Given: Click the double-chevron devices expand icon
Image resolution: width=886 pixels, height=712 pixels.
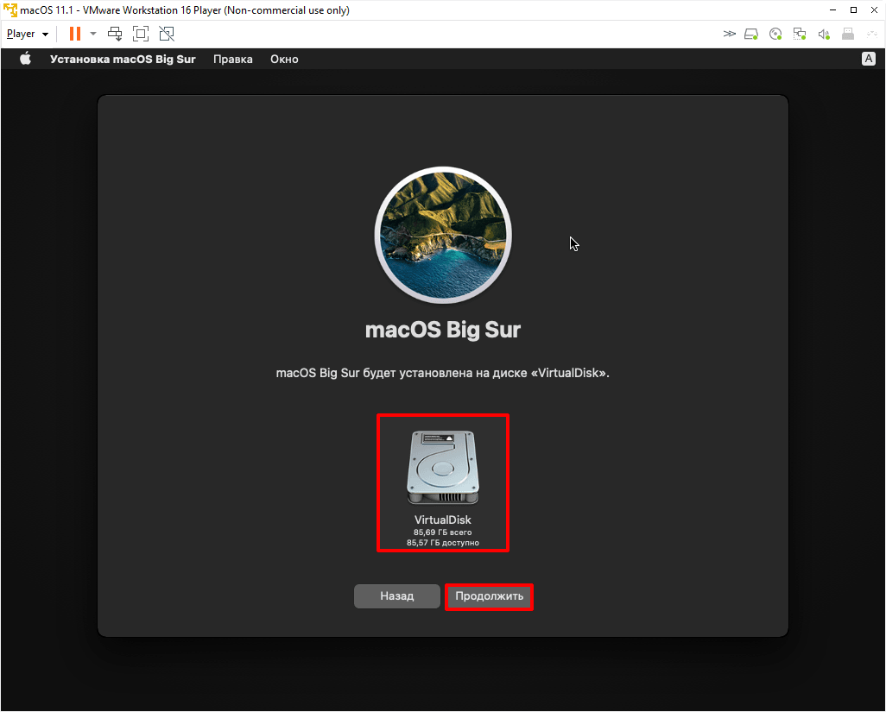Looking at the screenshot, I should tap(729, 34).
